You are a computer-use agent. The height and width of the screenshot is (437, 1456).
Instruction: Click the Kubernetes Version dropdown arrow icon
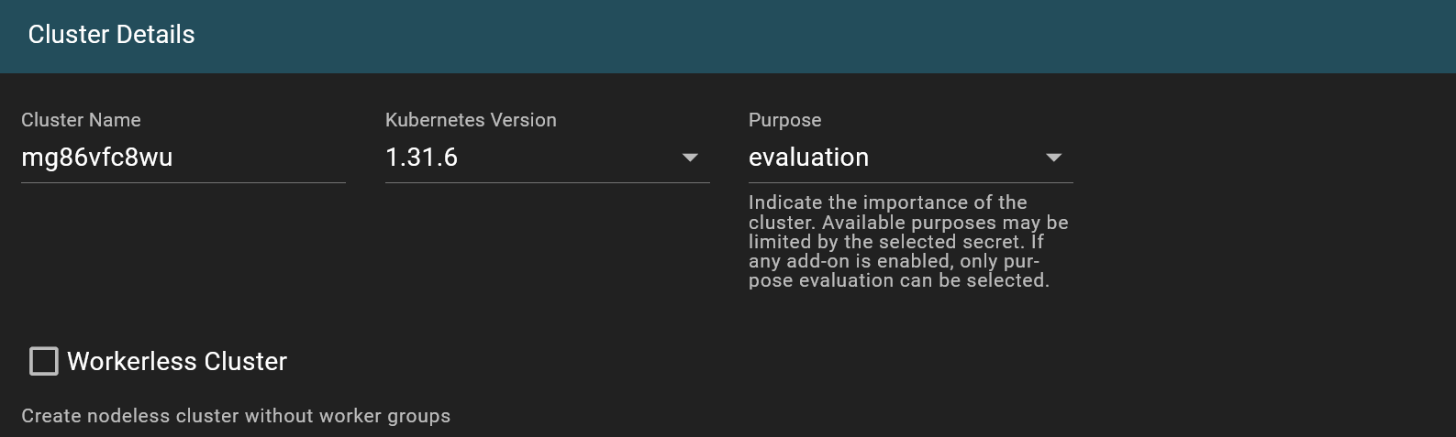(690, 158)
